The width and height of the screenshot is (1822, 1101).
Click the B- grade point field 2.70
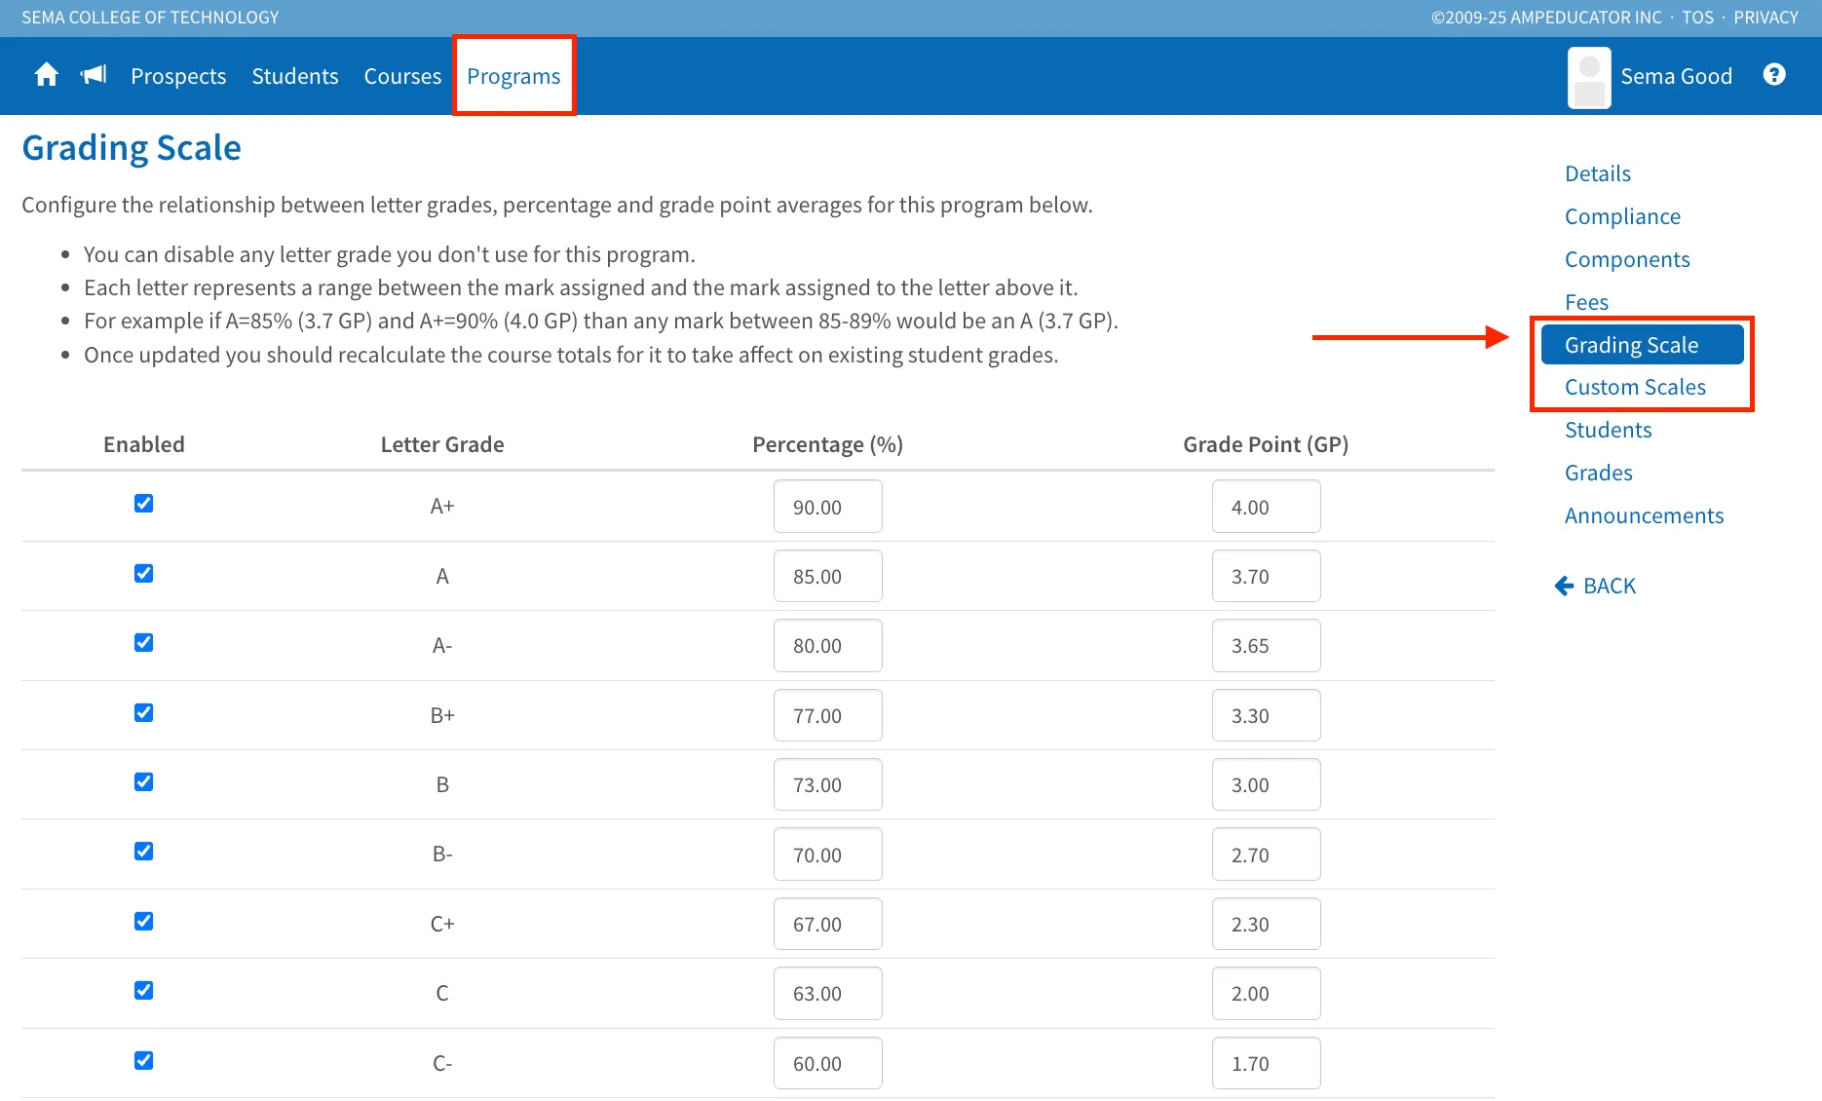[1266, 854]
